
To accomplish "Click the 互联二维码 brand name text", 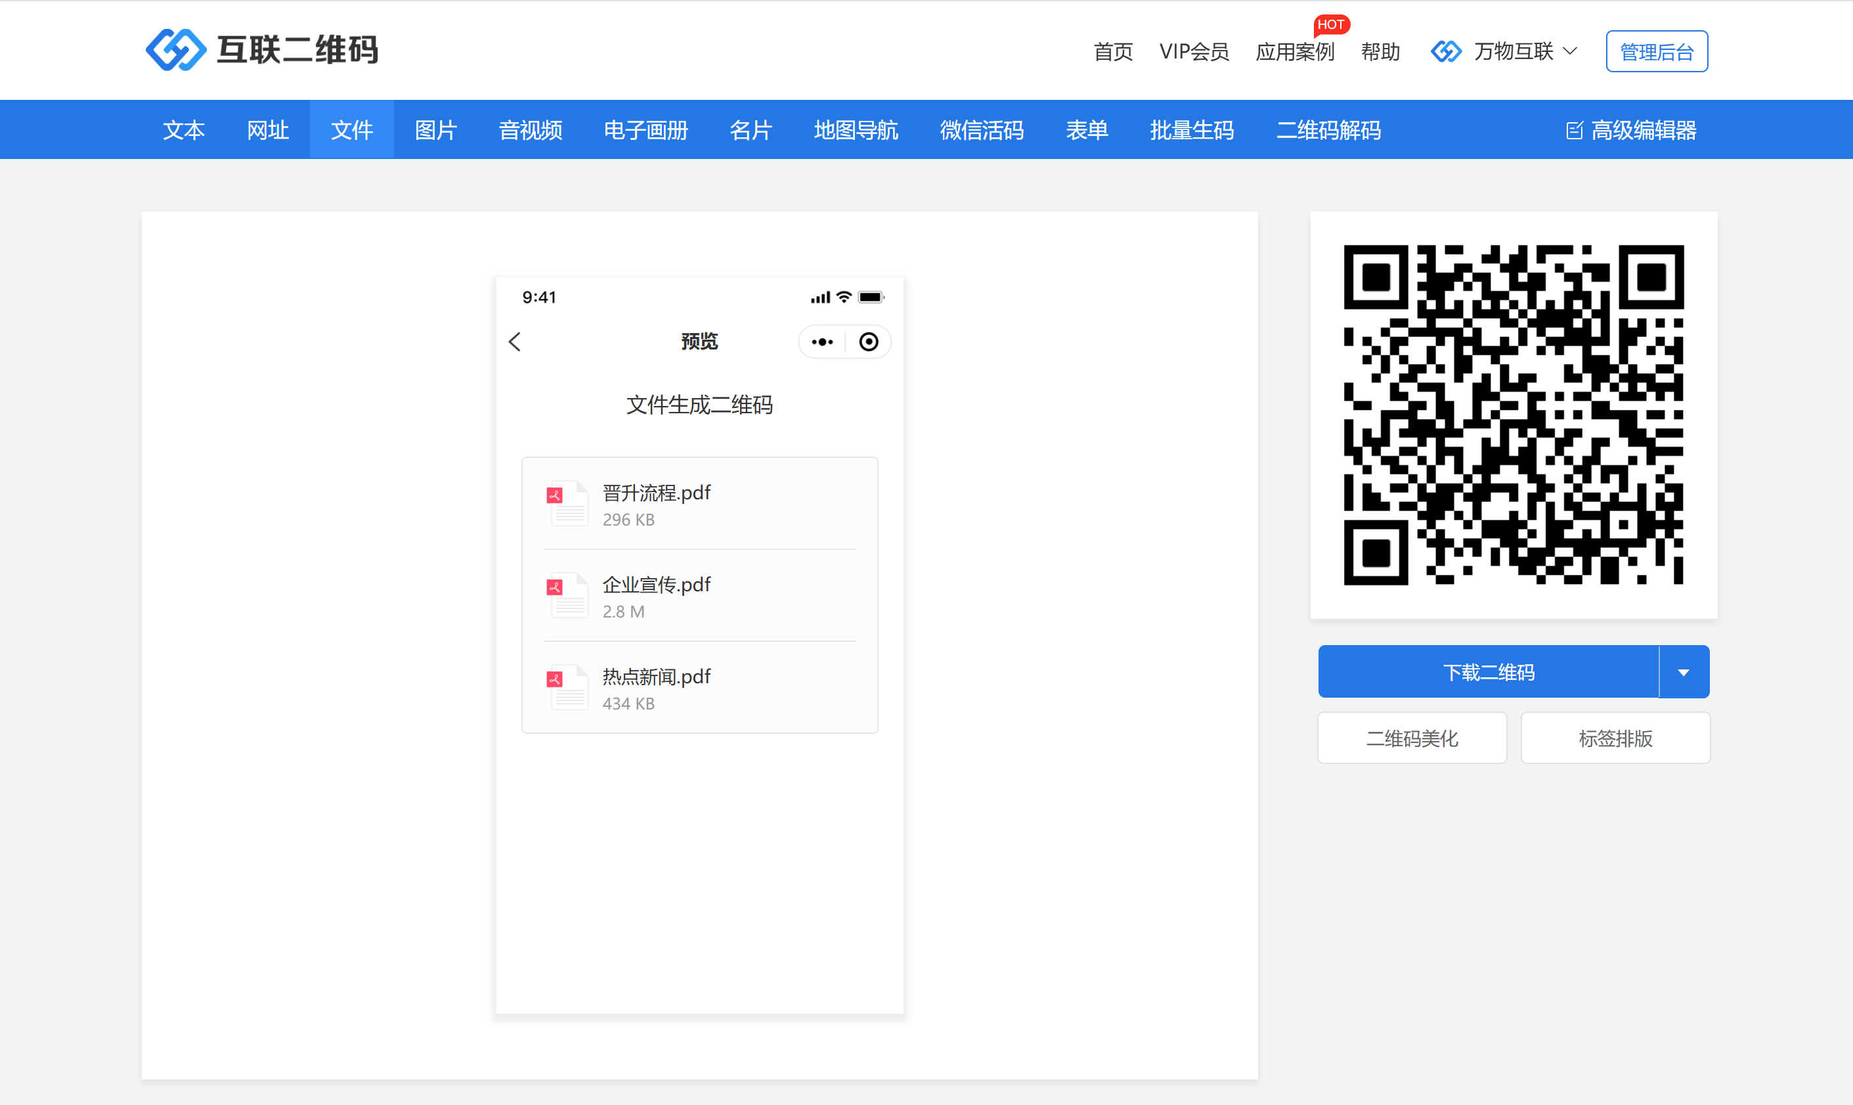I will tap(297, 51).
